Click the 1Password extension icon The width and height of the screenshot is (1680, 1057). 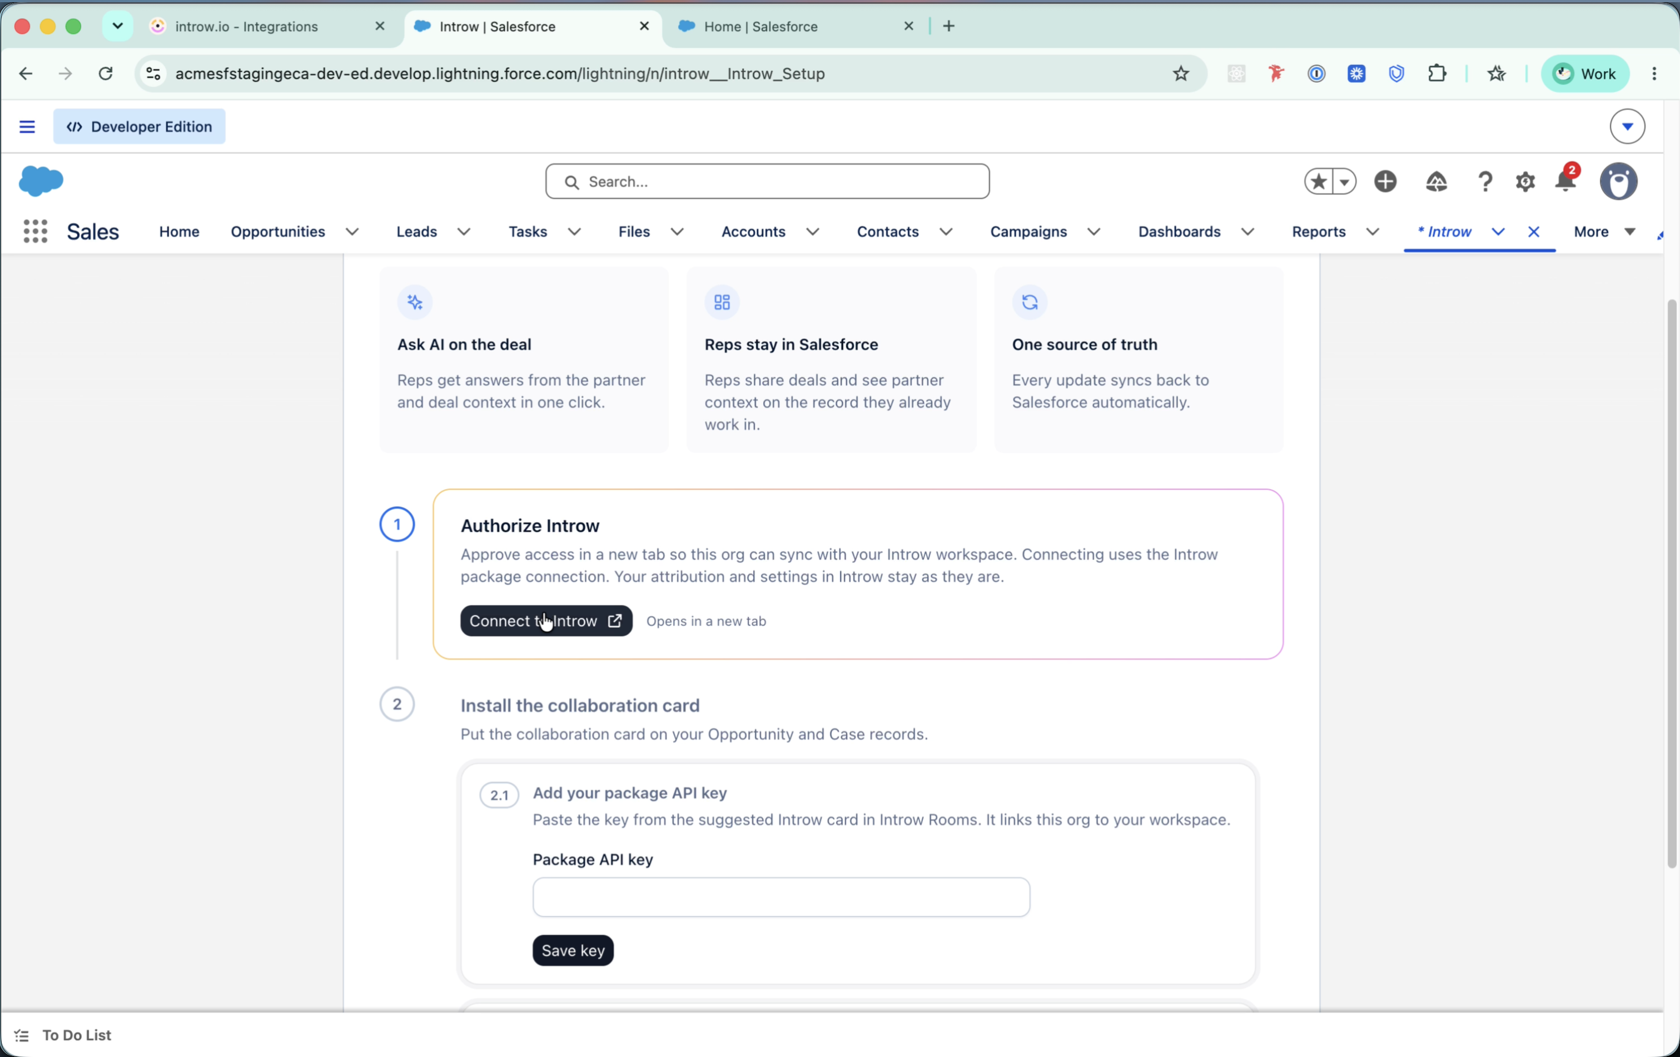pyautogui.click(x=1316, y=73)
